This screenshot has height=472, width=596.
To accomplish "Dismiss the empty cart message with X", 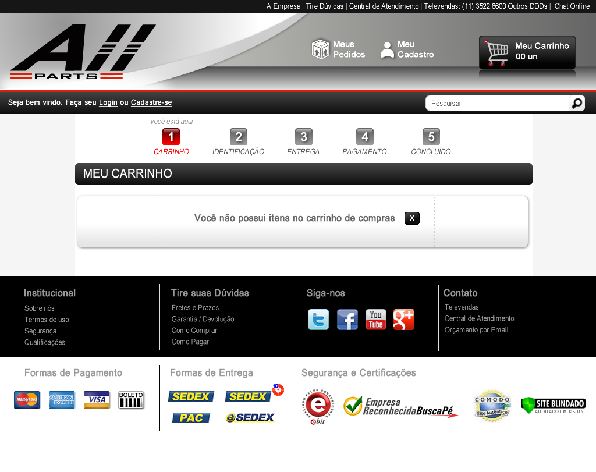I will (411, 218).
